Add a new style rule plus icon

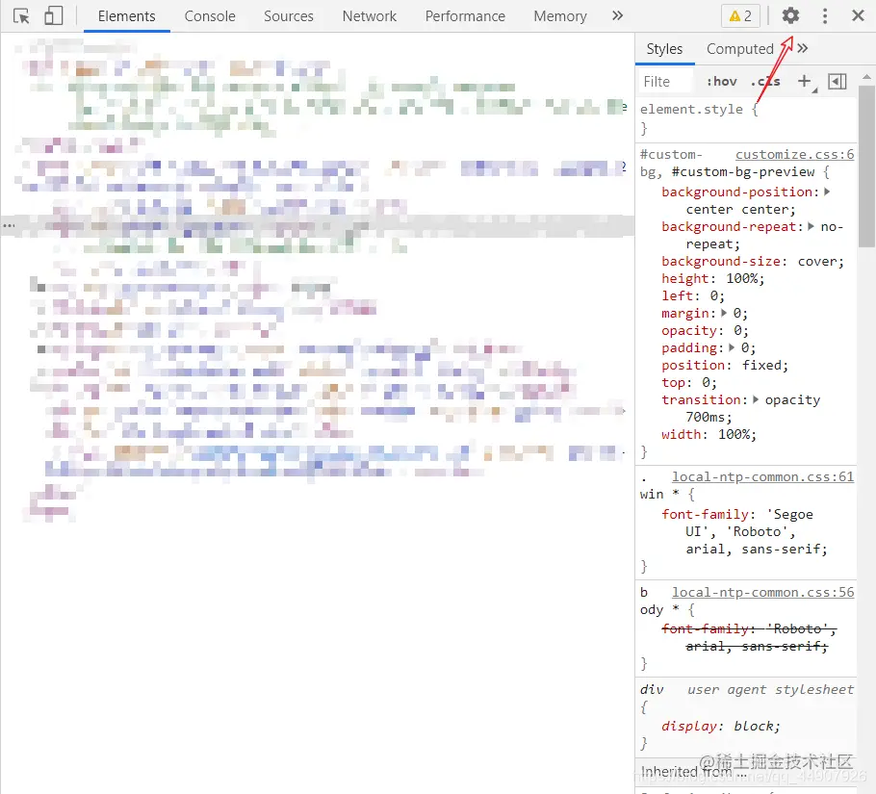(x=805, y=81)
